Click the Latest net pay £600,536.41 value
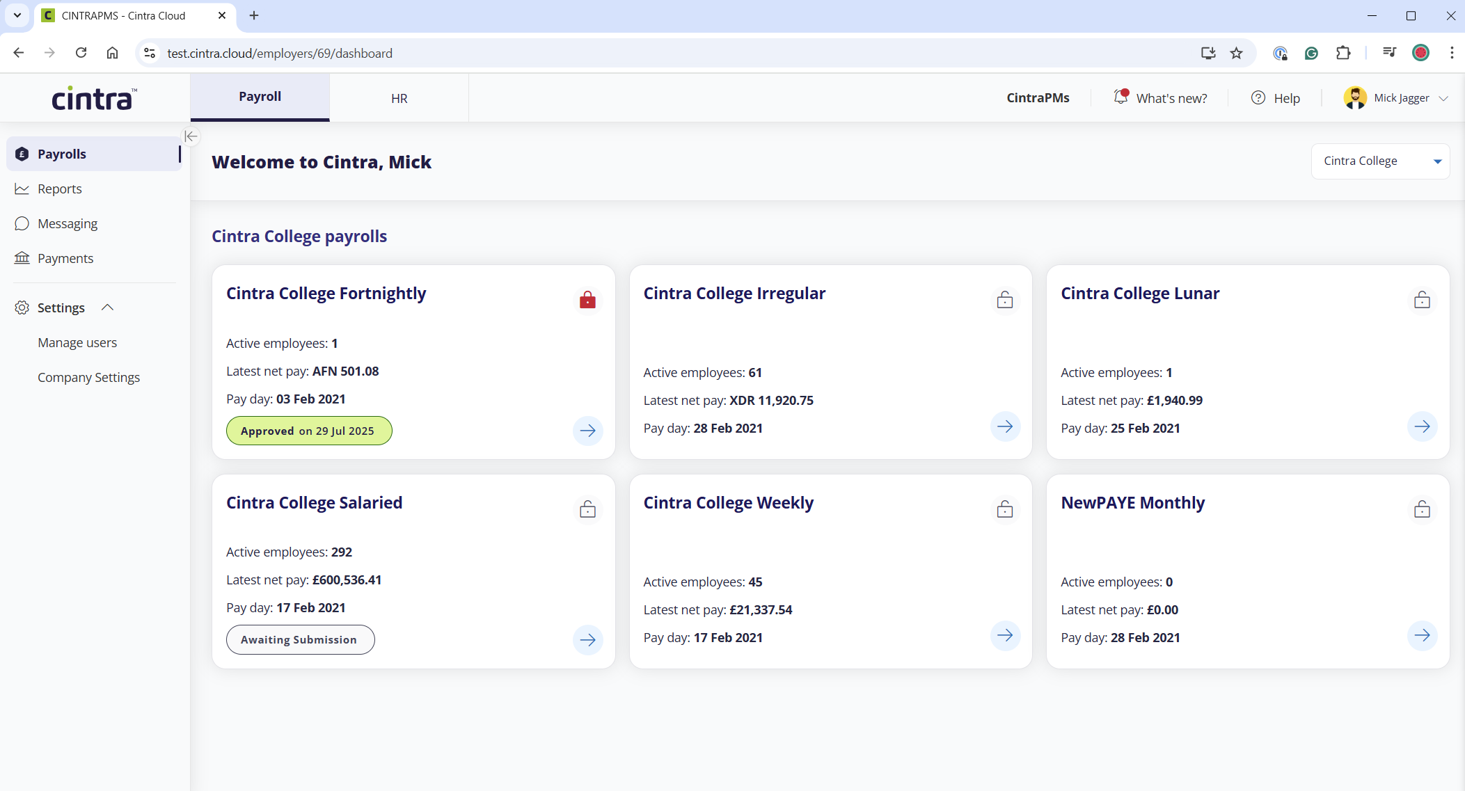Screen dimensions: 1465x791 pyautogui.click(x=347, y=580)
